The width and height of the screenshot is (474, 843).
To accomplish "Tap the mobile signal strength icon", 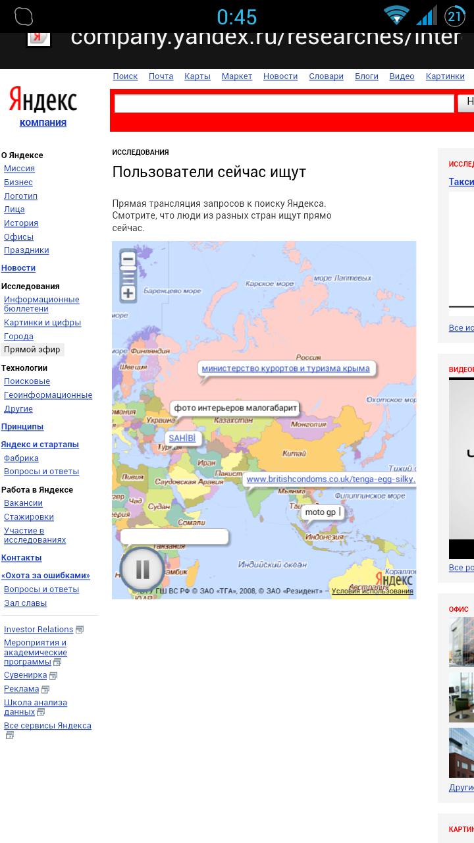I will [x=427, y=16].
